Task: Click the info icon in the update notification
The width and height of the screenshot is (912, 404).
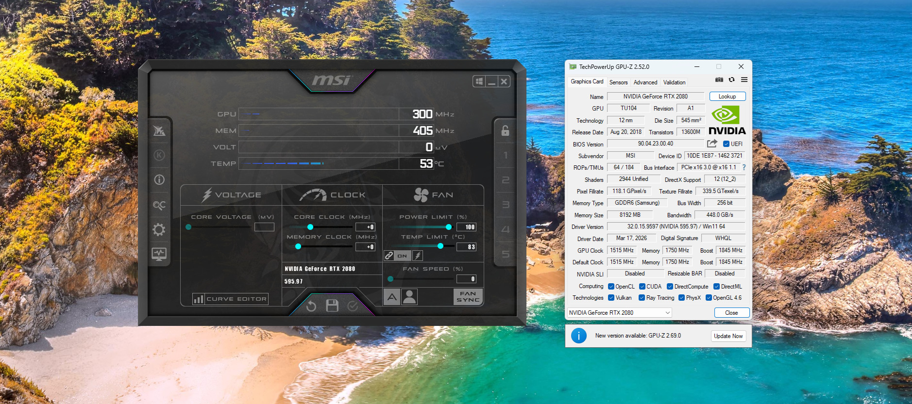Action: pyautogui.click(x=579, y=336)
